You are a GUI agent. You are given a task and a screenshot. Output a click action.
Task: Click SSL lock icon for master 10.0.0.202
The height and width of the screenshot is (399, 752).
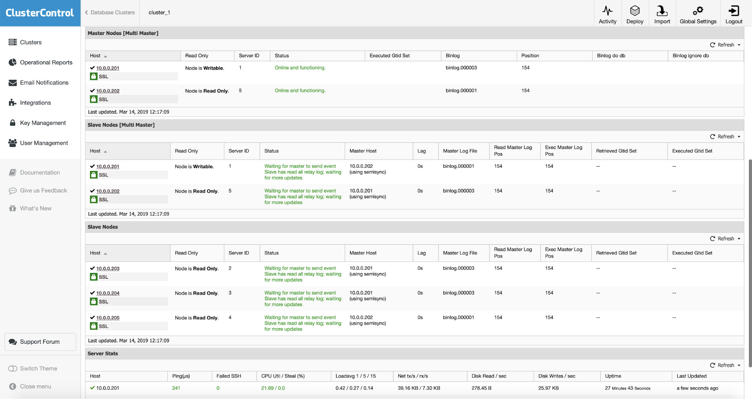click(x=94, y=99)
